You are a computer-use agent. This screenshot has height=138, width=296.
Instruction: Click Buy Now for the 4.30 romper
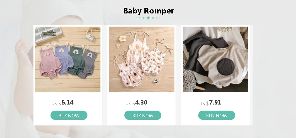tap(143, 115)
